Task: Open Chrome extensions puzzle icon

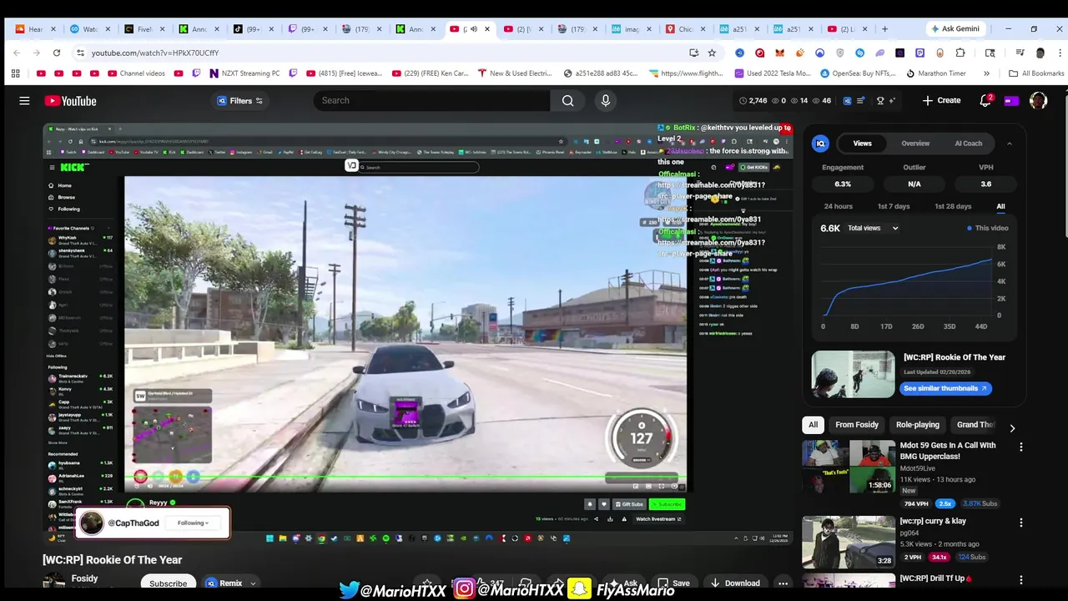Action: pyautogui.click(x=960, y=53)
